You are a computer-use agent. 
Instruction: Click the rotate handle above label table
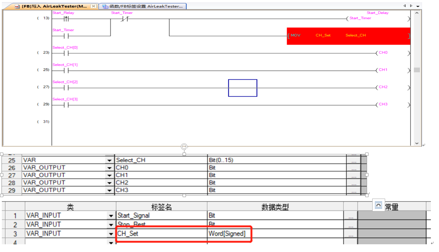coord(184,147)
